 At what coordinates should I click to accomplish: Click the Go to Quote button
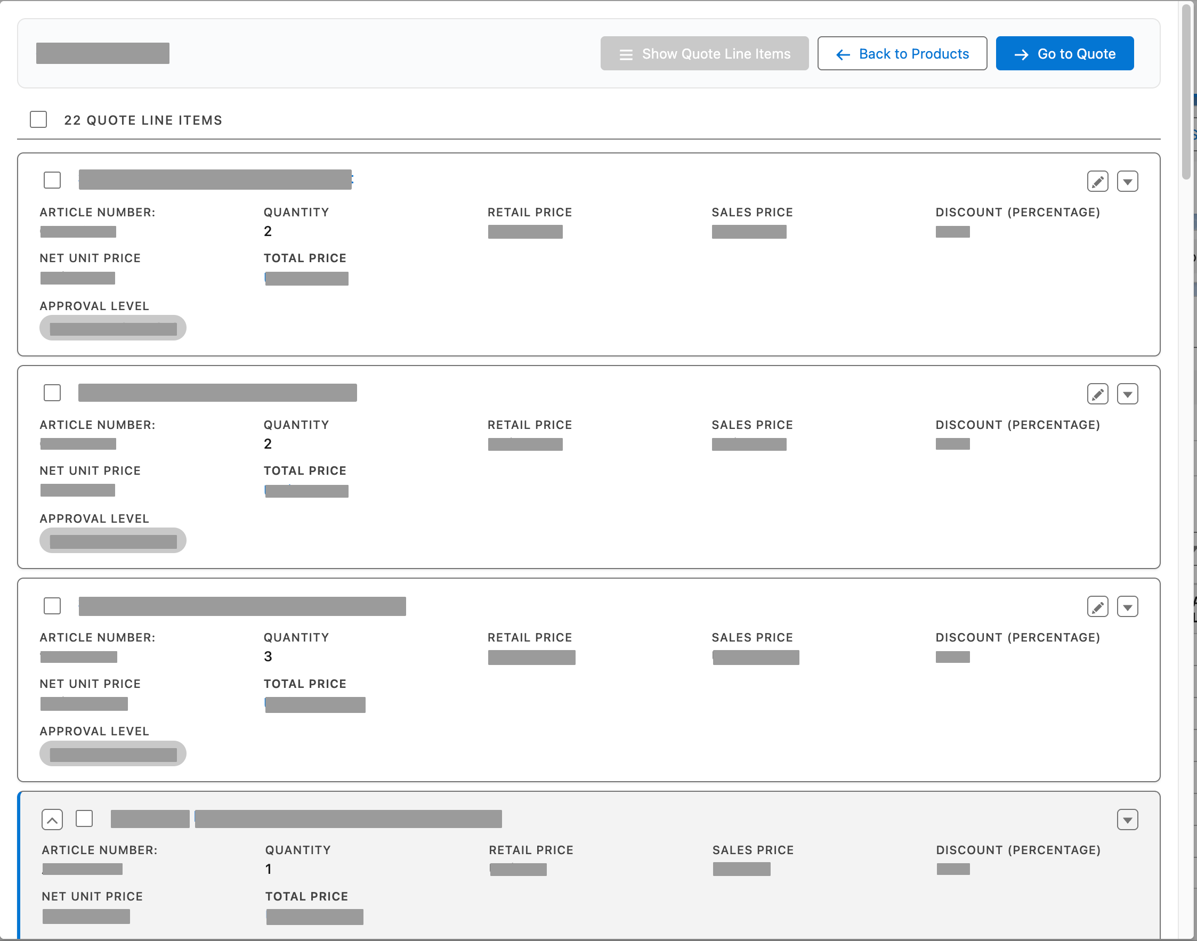(1065, 53)
